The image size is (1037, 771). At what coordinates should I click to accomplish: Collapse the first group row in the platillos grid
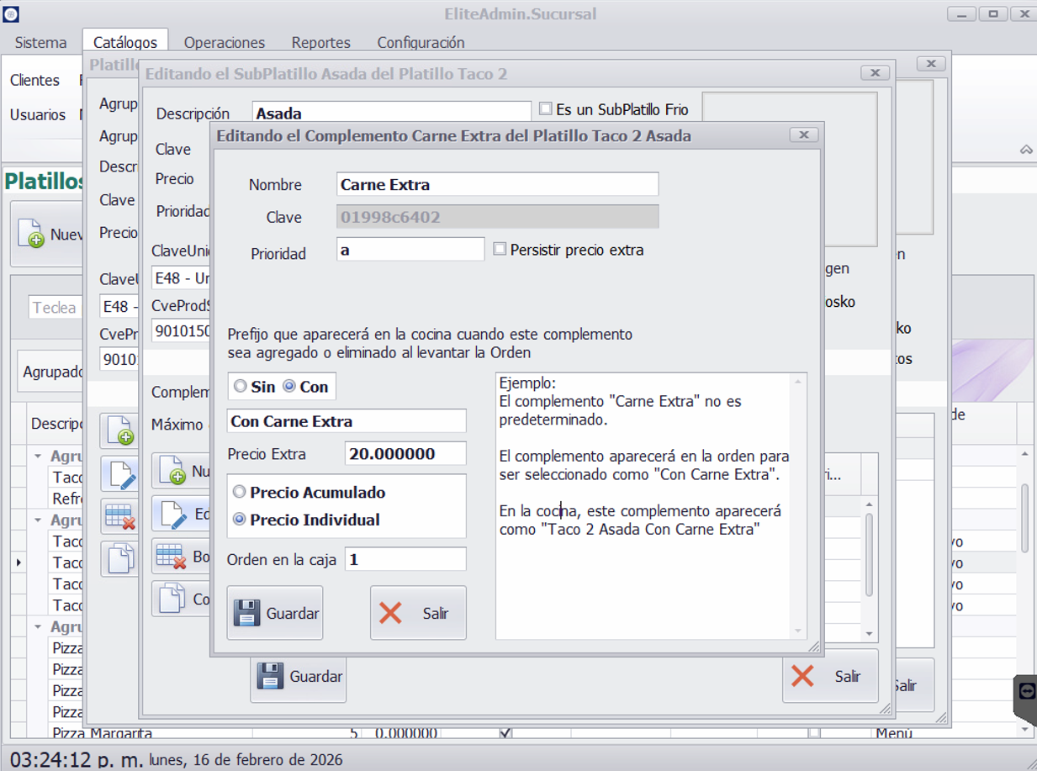(38, 457)
